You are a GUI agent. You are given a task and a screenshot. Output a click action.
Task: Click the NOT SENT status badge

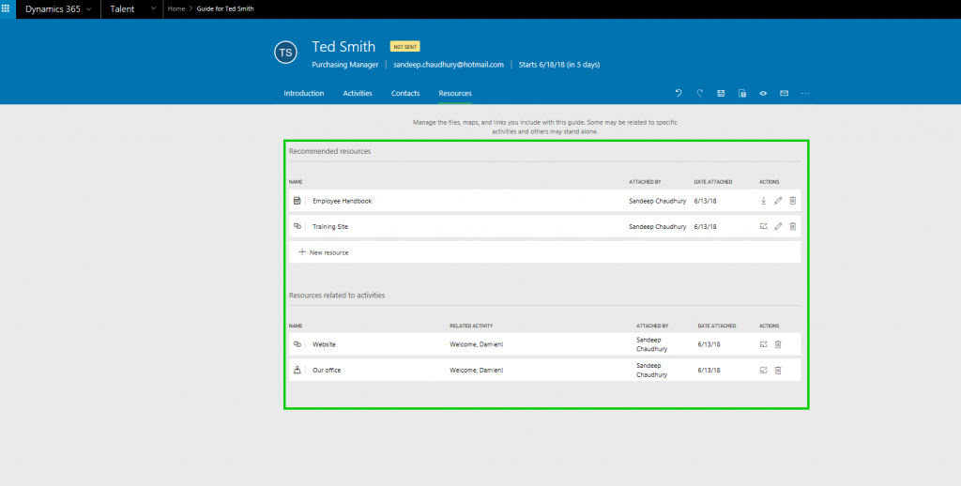pyautogui.click(x=405, y=47)
